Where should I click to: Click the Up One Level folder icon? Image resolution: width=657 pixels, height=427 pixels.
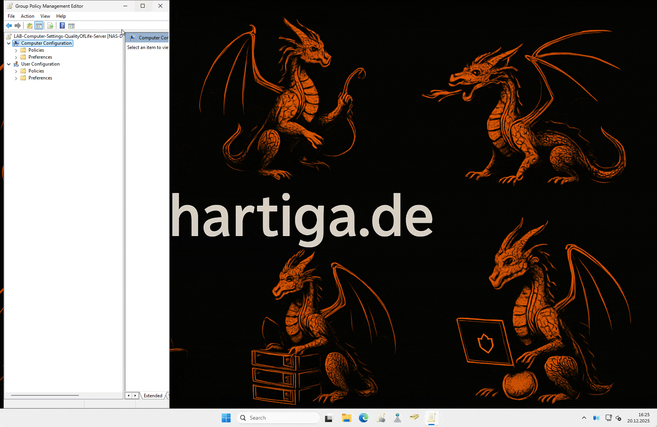pos(30,26)
